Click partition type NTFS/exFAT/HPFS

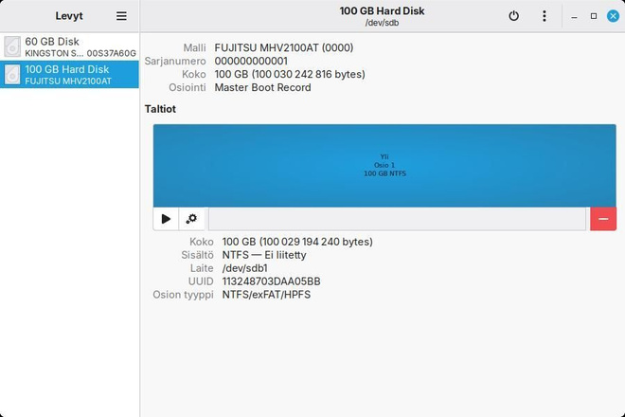tap(266, 295)
